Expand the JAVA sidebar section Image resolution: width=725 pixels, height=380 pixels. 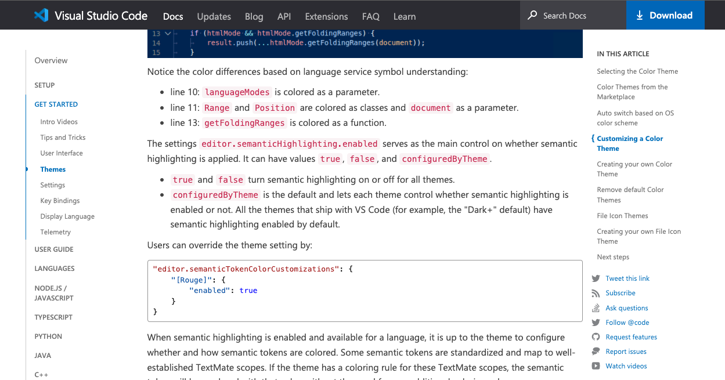[x=43, y=356]
